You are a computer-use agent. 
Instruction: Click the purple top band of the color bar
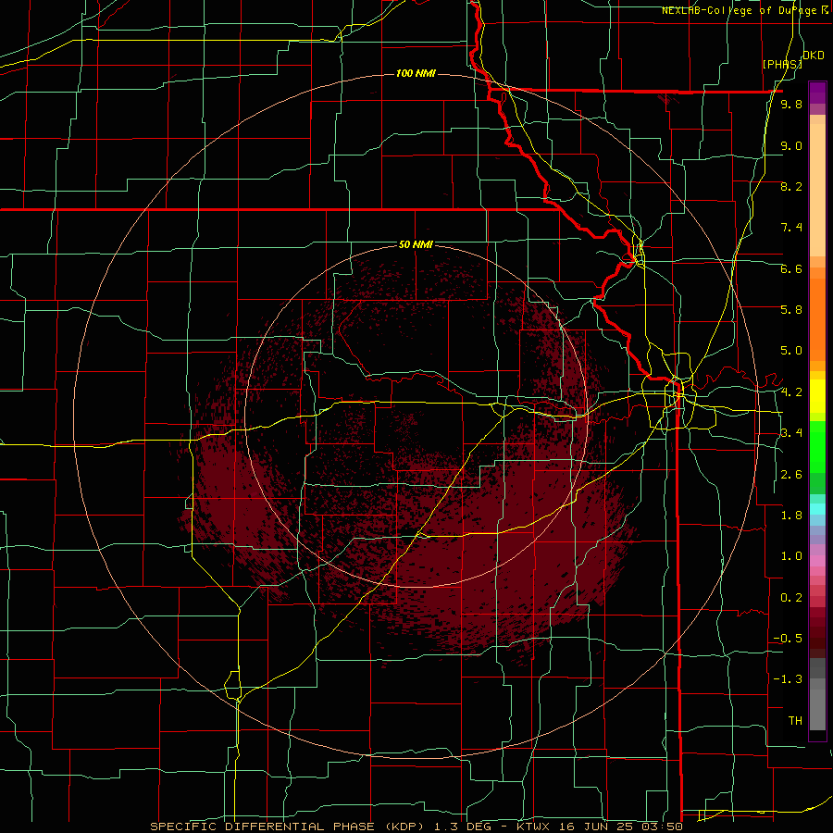(x=817, y=93)
